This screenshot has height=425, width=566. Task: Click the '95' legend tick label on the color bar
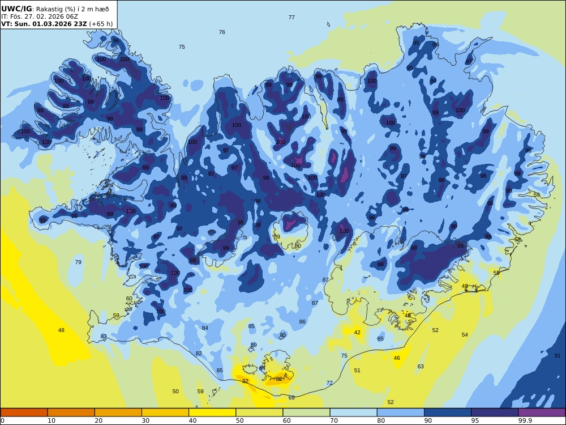475,420
